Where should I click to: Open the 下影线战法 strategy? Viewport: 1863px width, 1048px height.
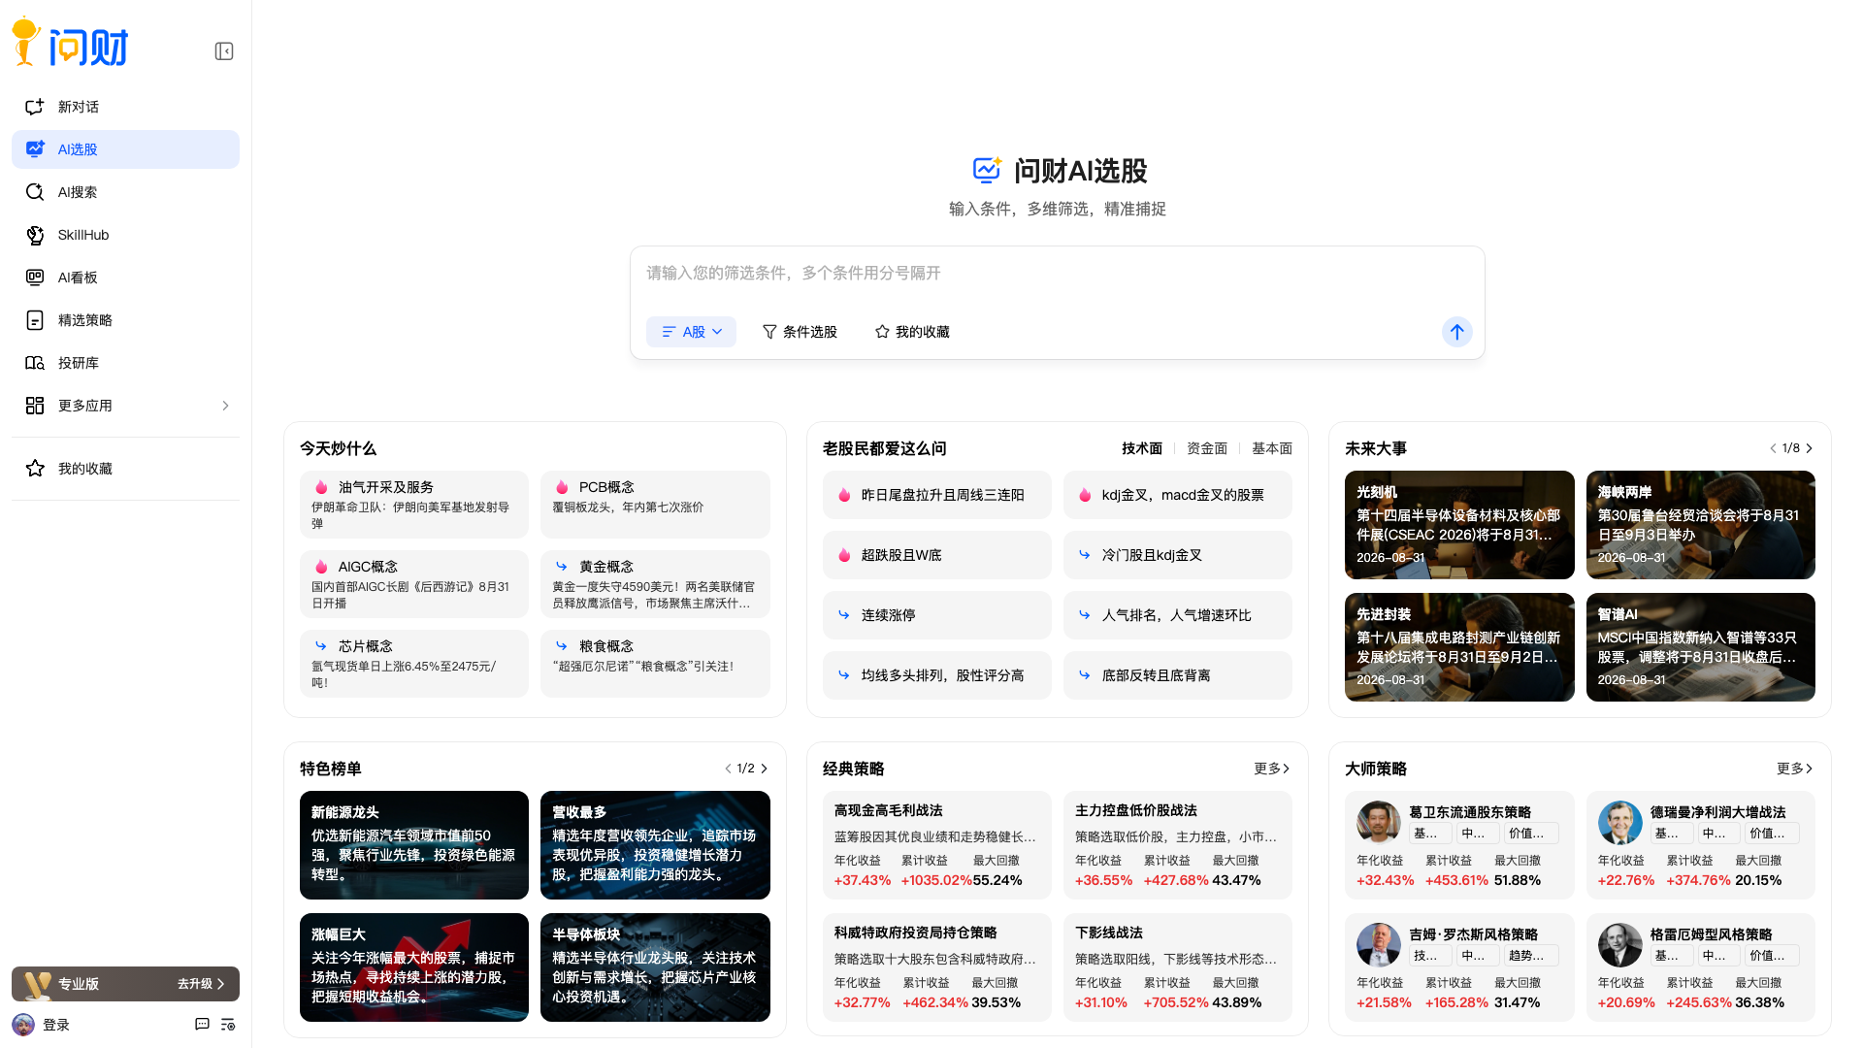point(1177,967)
